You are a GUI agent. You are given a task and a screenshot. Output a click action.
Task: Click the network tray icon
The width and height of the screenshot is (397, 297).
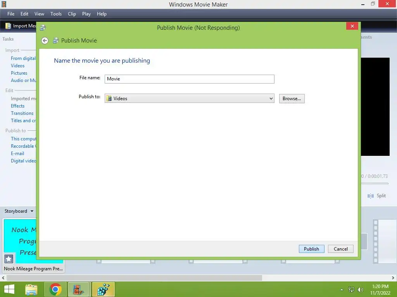(x=351, y=289)
